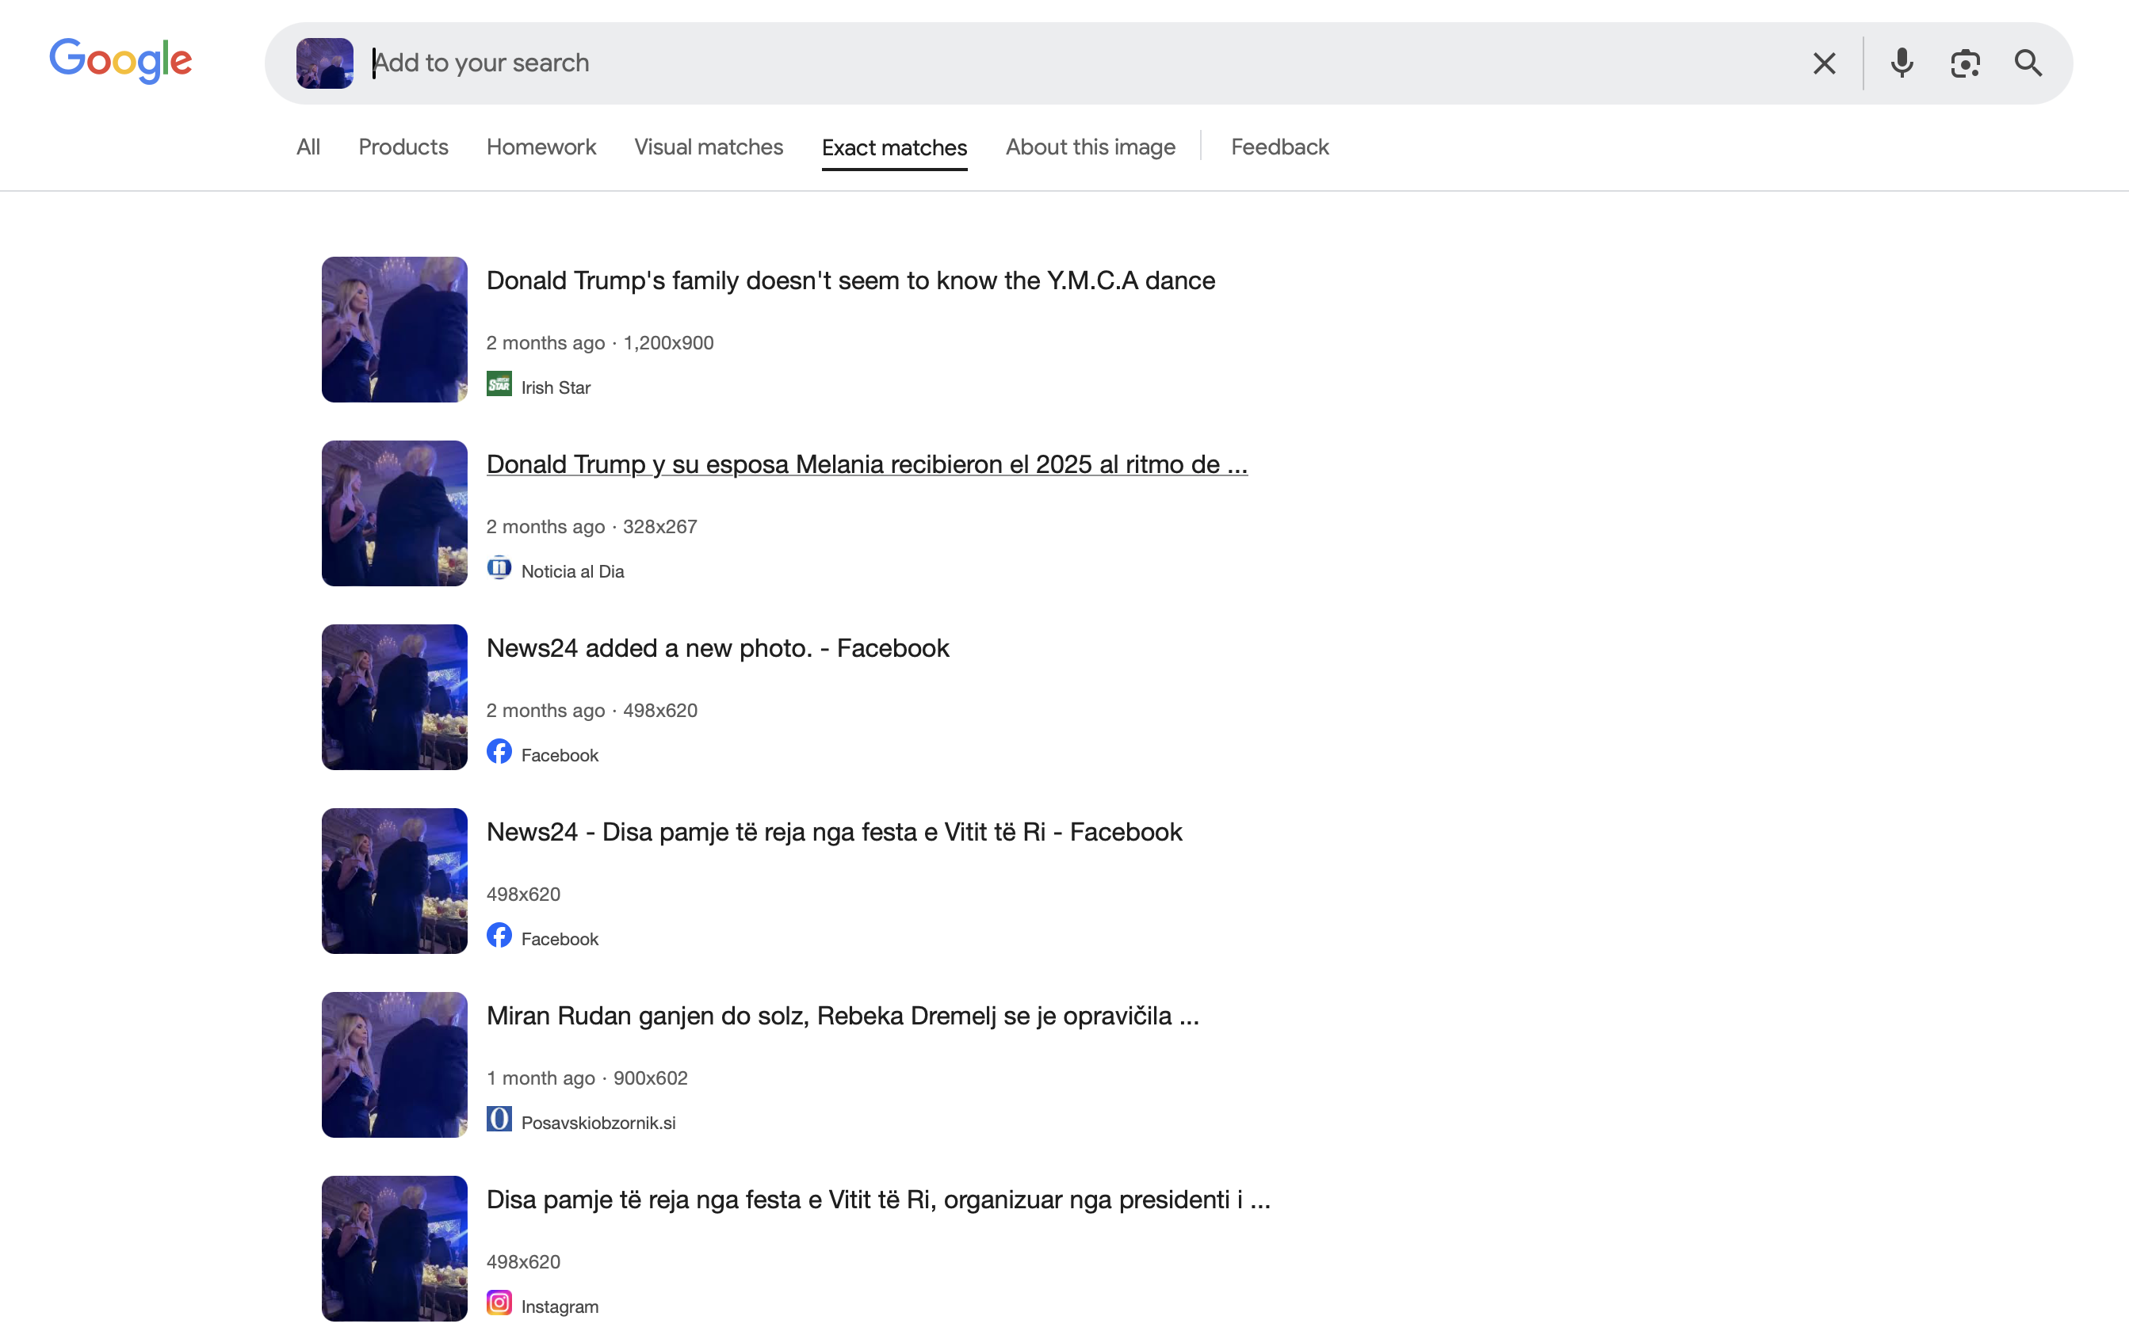
Task: Open the Donald Trump y su esposa Melania result
Action: coord(866,464)
